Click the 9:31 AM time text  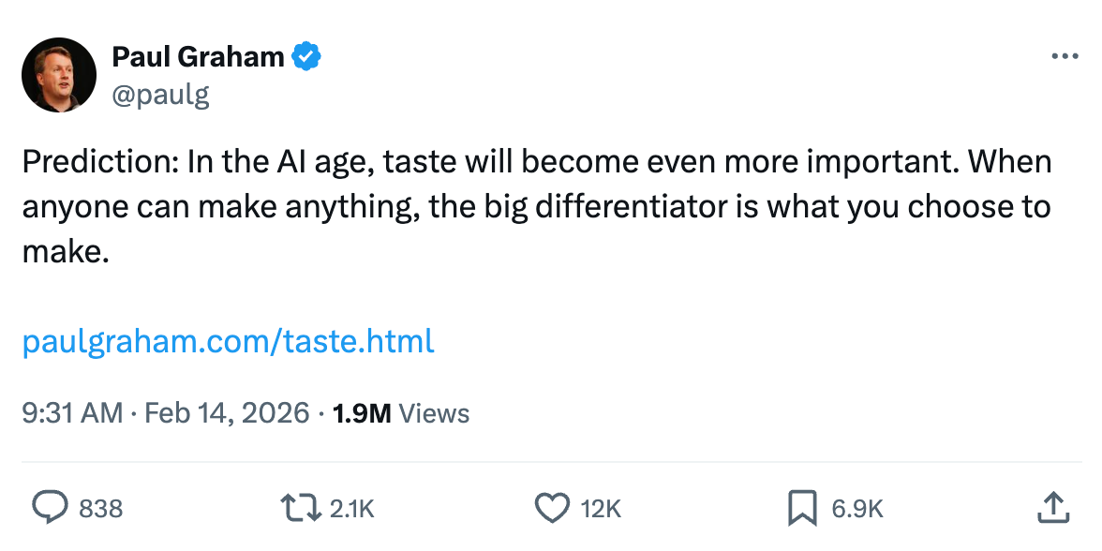(66, 412)
